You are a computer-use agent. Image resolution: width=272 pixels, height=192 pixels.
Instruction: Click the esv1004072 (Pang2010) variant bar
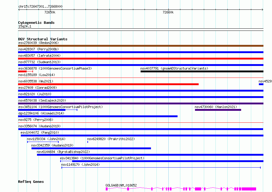coord(142,136)
